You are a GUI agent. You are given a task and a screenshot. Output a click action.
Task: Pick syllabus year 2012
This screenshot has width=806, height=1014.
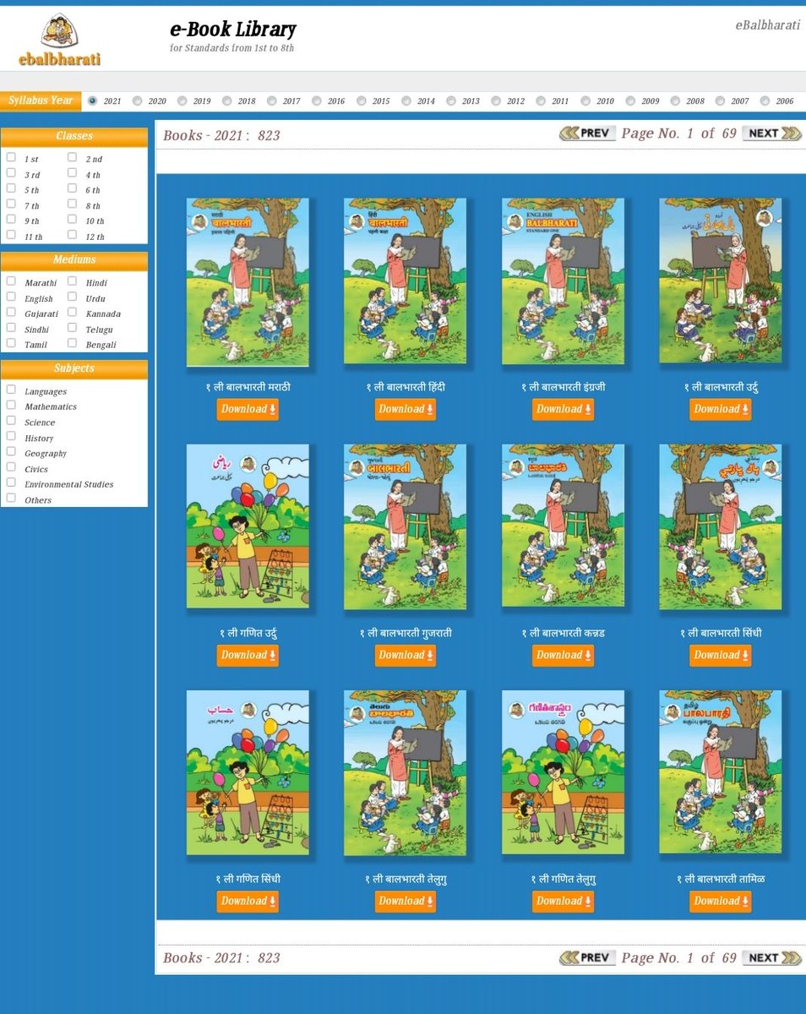[496, 101]
